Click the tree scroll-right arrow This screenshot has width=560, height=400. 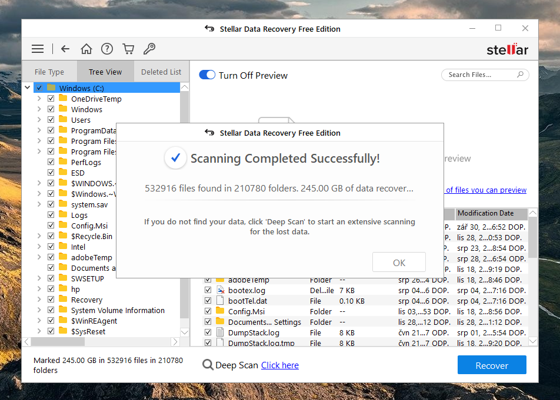175,342
